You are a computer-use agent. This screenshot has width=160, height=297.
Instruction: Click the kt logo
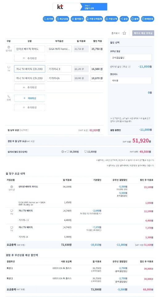[60, 7]
